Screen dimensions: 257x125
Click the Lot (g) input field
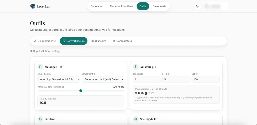click(206, 79)
